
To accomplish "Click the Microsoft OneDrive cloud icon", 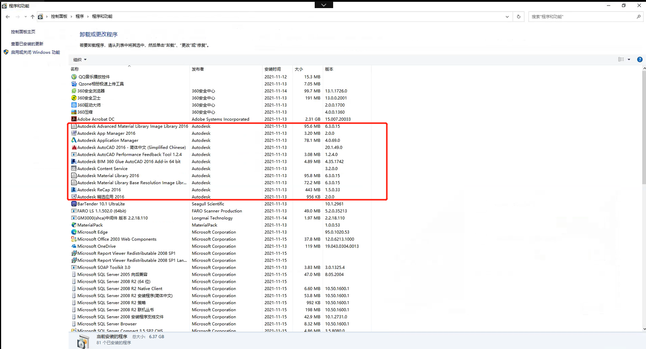I will 74,246.
